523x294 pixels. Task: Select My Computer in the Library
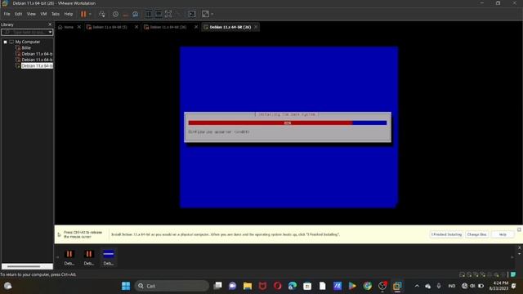pyautogui.click(x=27, y=42)
